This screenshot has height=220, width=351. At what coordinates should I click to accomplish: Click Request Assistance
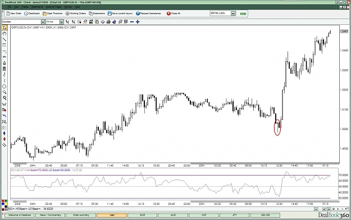coord(148,14)
